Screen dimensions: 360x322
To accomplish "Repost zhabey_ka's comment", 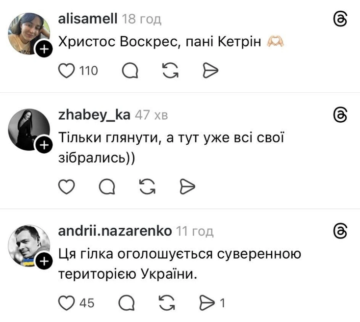I will coord(146,187).
